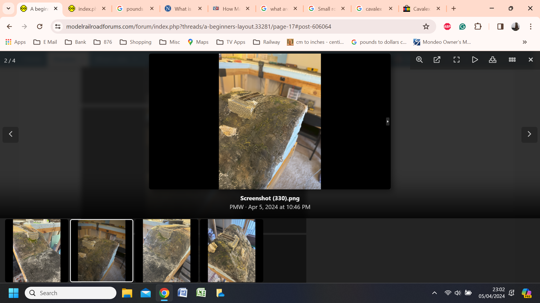Select fourth thumbnail in filmstrip

(231, 251)
